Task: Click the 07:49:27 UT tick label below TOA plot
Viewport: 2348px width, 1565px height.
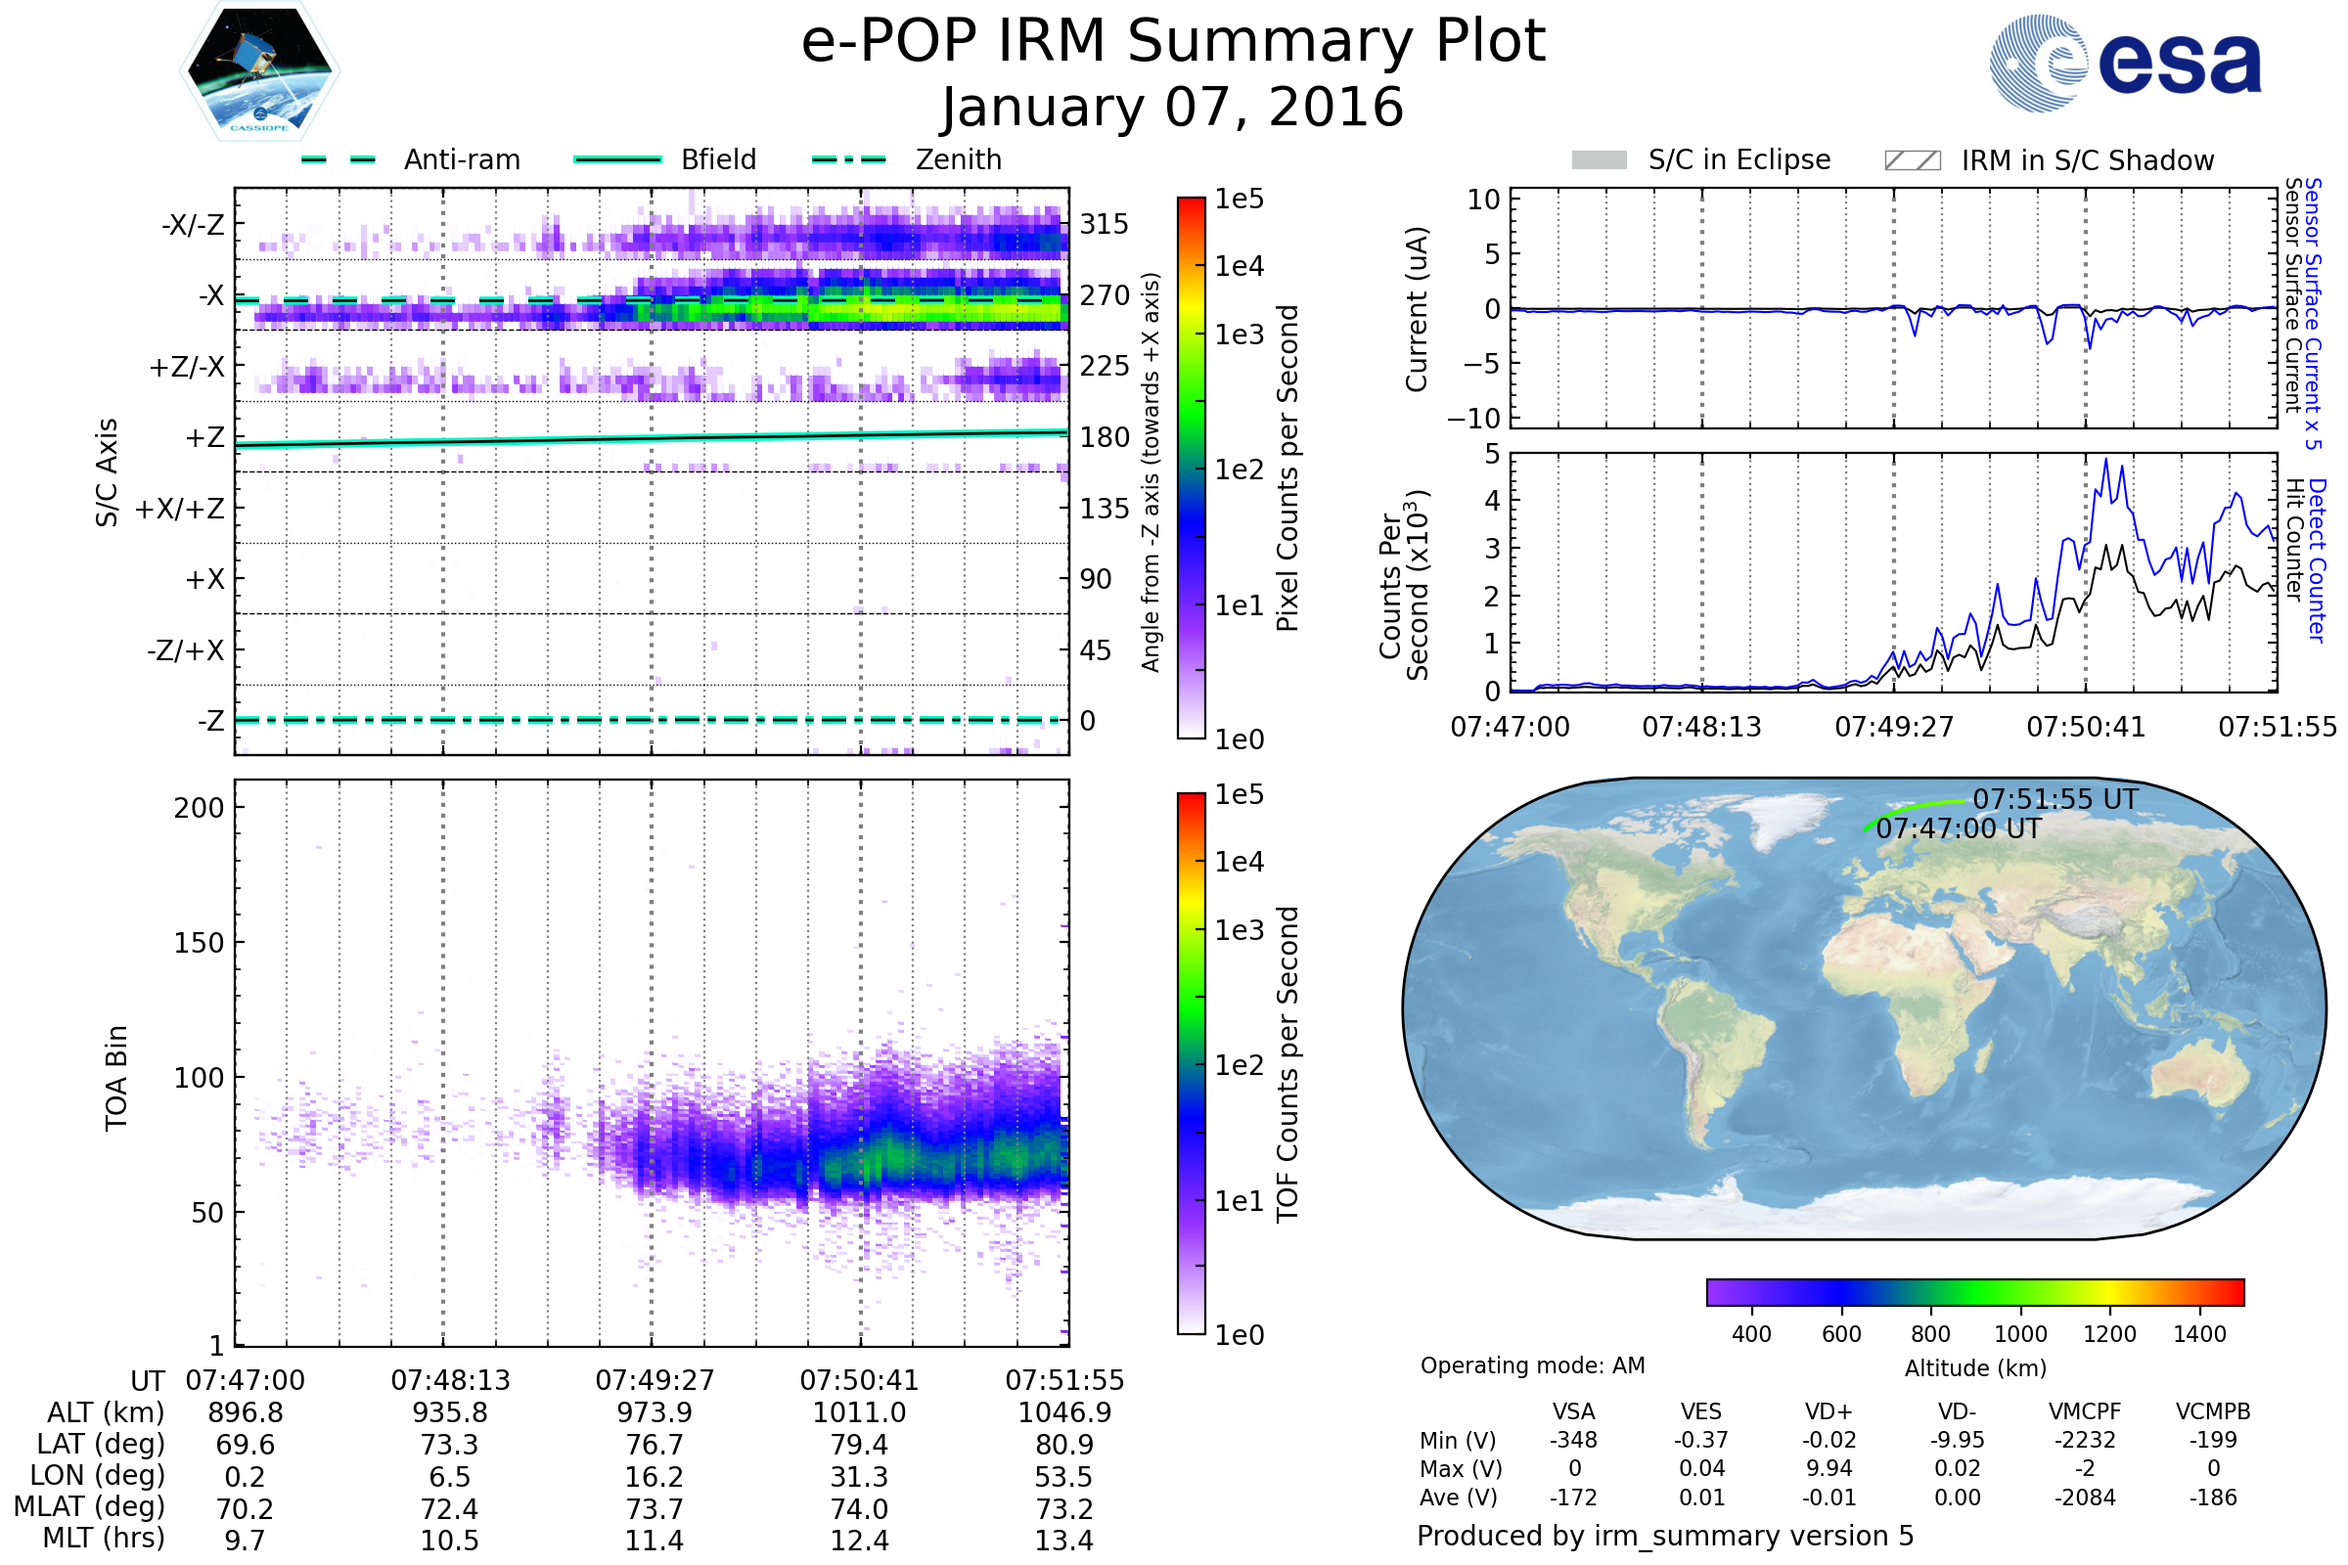Action: click(x=655, y=1380)
